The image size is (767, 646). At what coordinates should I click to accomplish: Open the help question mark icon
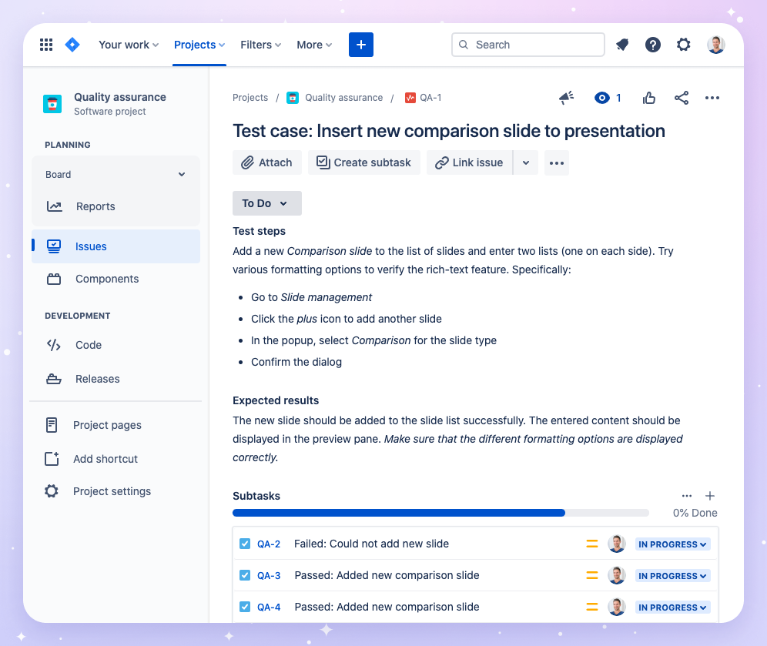click(x=652, y=45)
